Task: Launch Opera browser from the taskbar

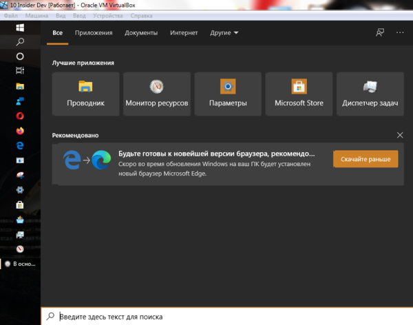Action: tap(20, 116)
